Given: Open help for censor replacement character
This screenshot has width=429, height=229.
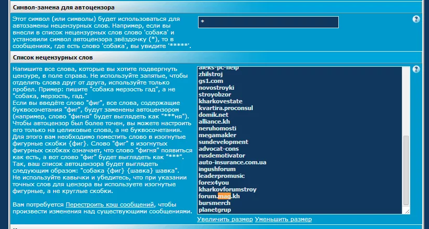Looking at the screenshot, I should point(416,19).
